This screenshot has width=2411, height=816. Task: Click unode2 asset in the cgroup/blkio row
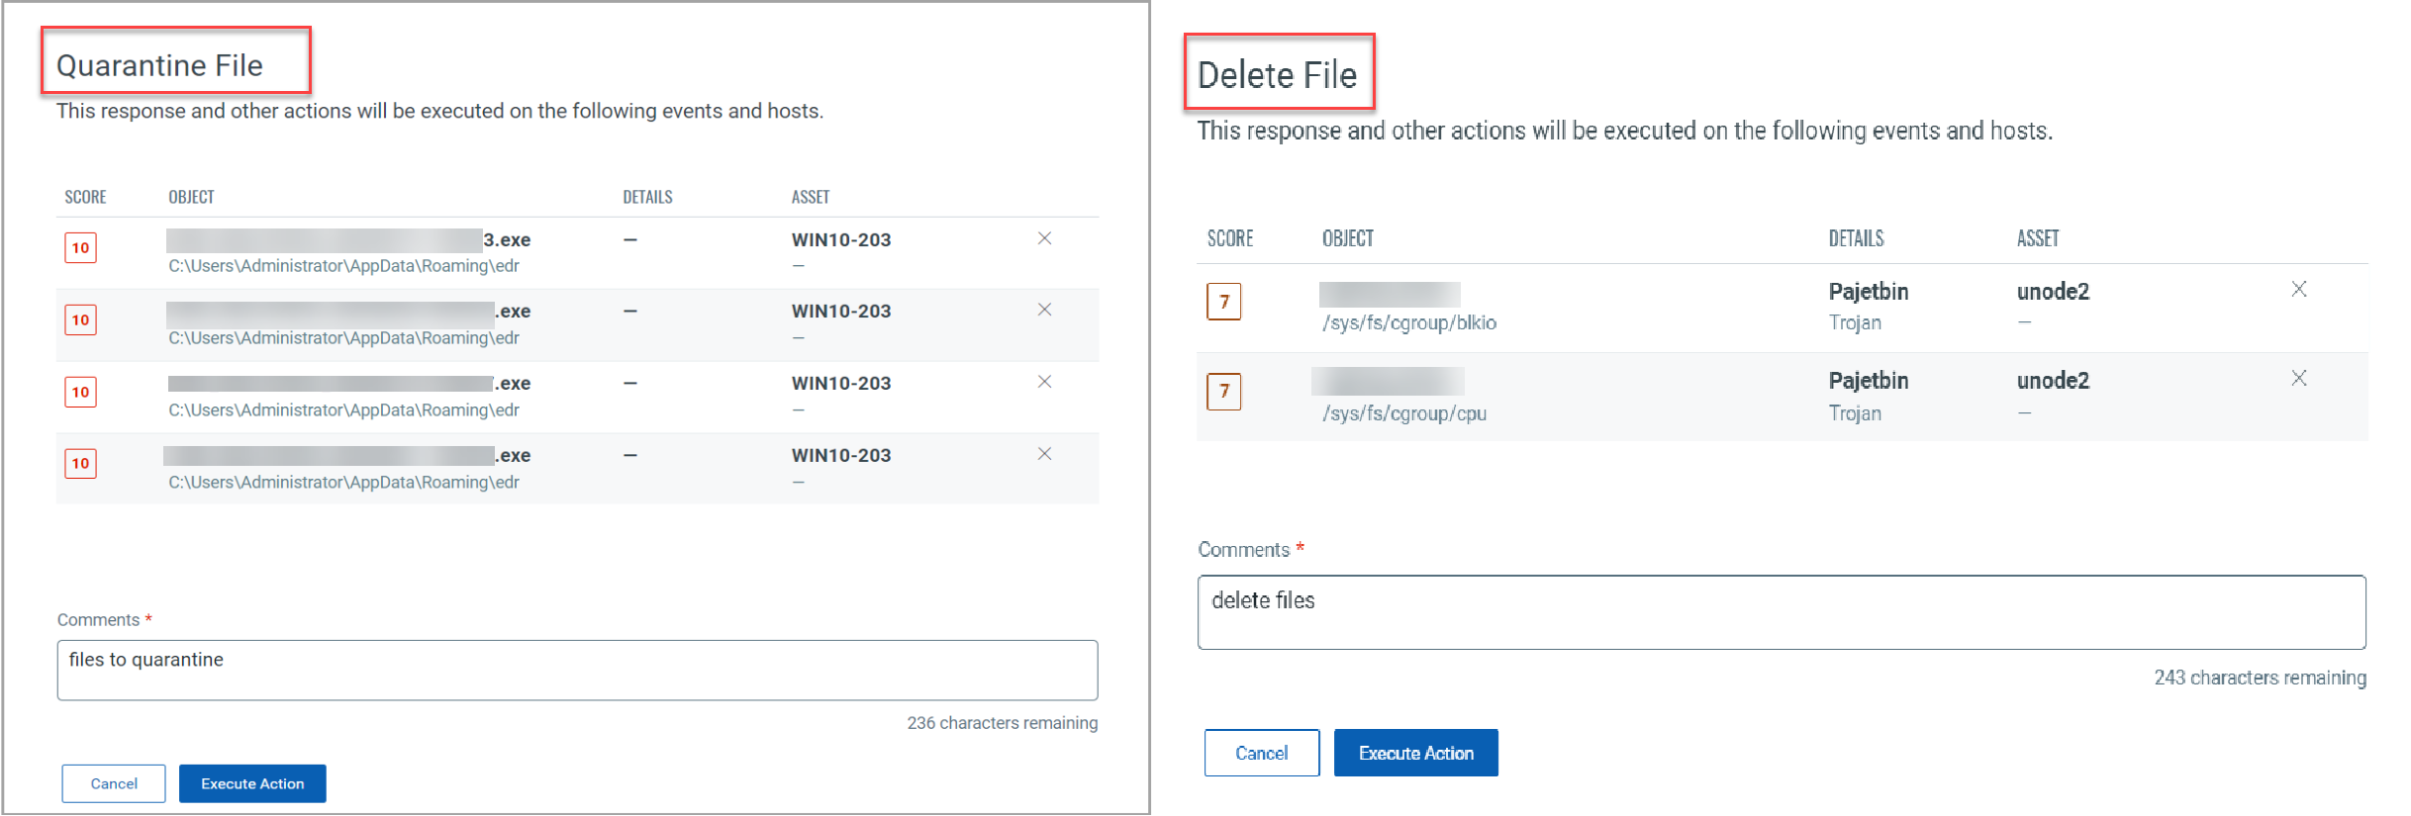(2054, 292)
